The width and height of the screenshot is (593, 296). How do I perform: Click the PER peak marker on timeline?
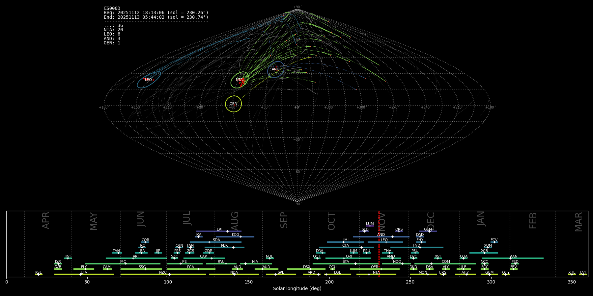point(233,247)
